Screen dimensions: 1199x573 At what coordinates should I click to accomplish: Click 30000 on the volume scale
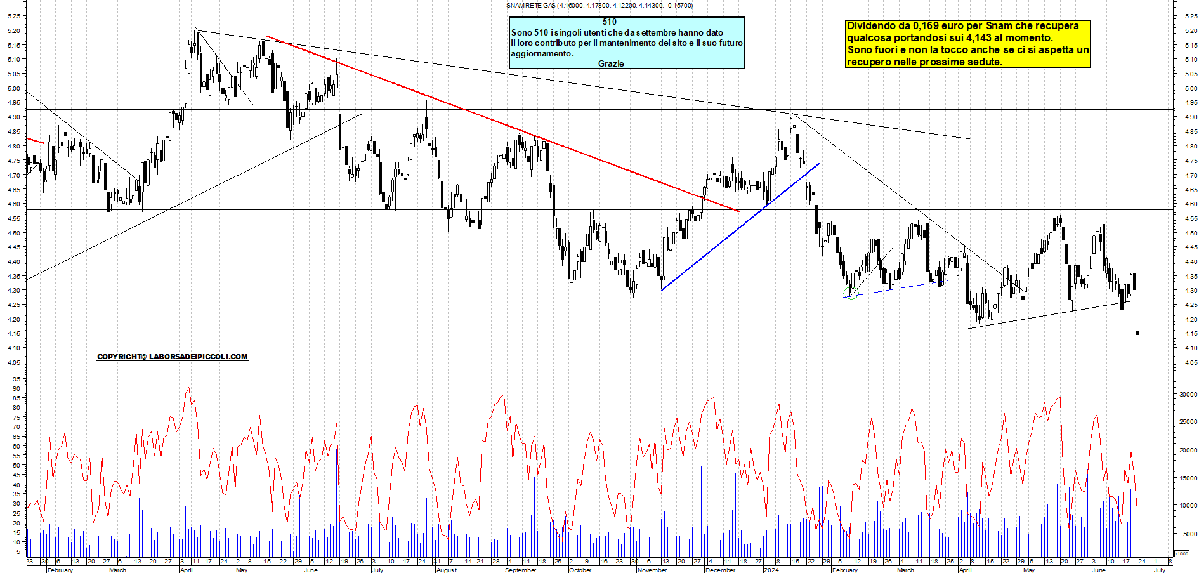pos(1188,394)
